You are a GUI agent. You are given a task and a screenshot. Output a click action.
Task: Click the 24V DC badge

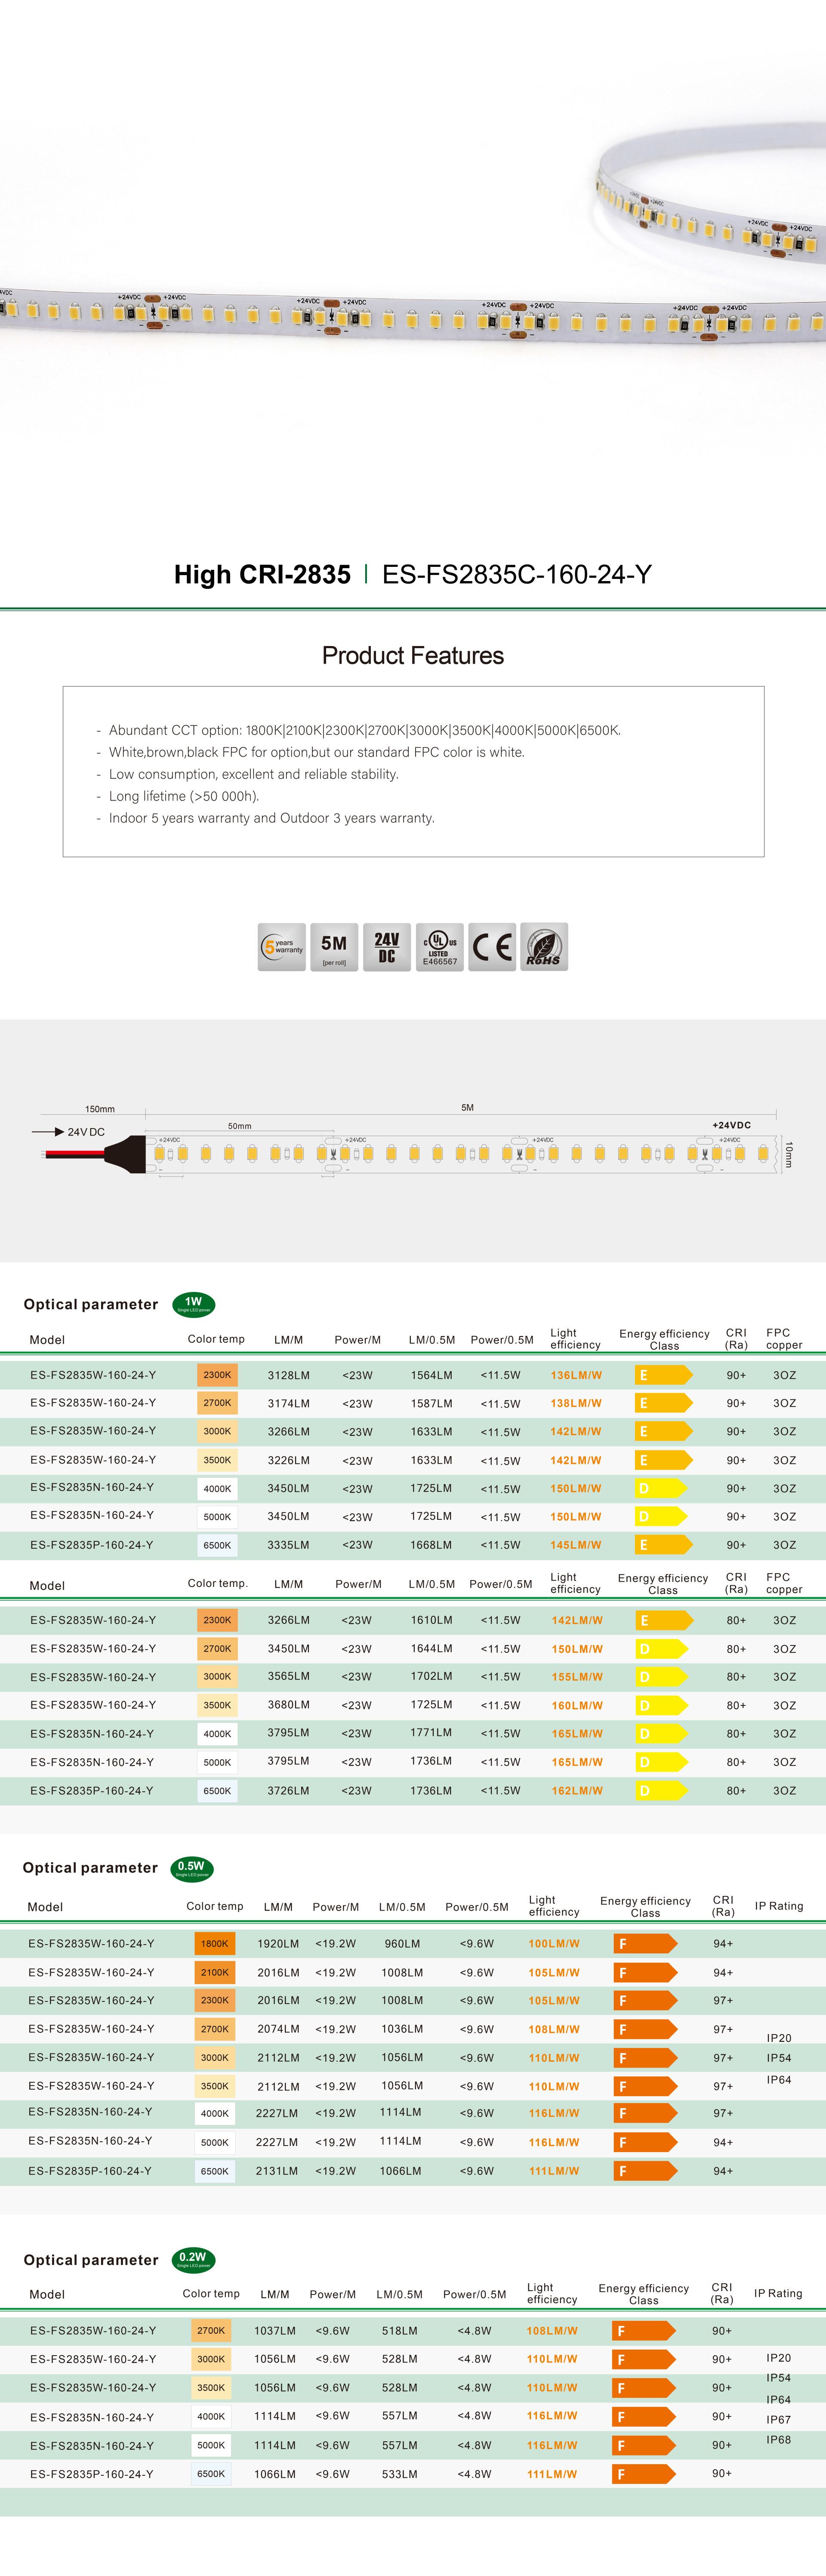[x=387, y=946]
